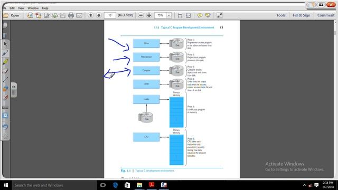This screenshot has height=190, width=338.
Task: Click the Convert to PDF icon
Action: pos(39,15)
